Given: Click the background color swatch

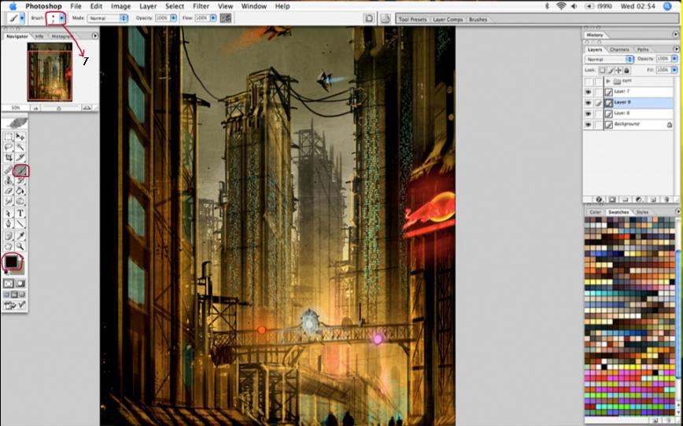Looking at the screenshot, I should 21,269.
